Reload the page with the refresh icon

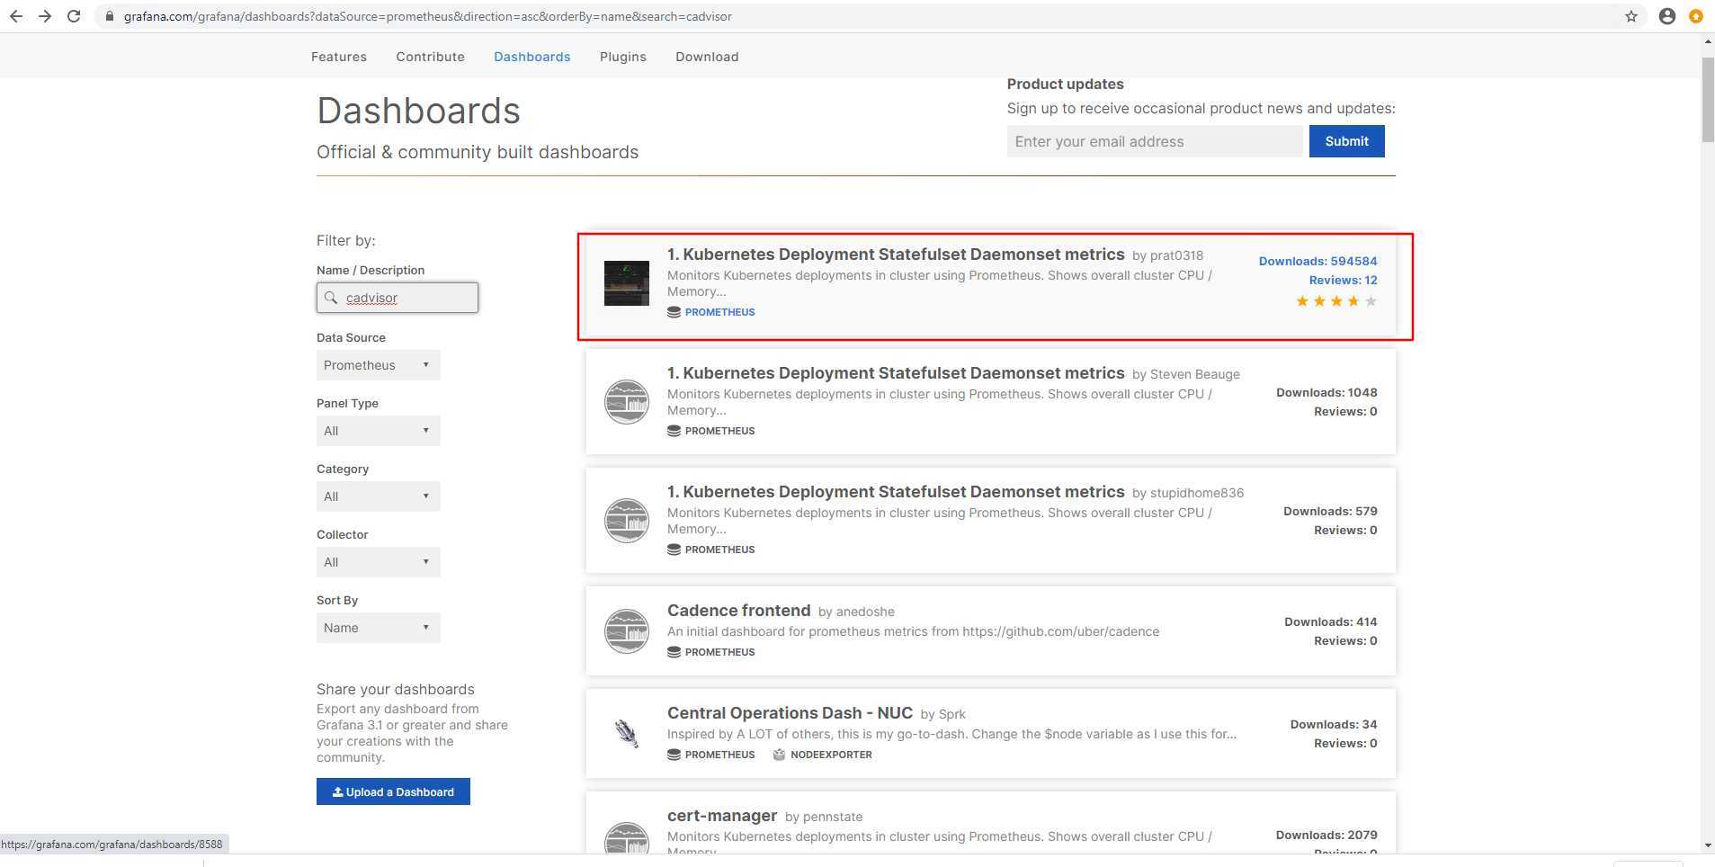pyautogui.click(x=74, y=16)
